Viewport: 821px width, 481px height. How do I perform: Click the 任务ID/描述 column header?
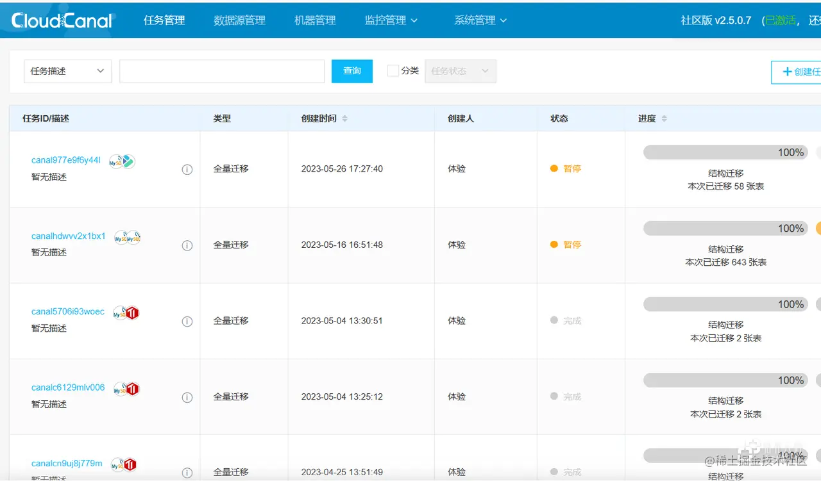click(46, 118)
